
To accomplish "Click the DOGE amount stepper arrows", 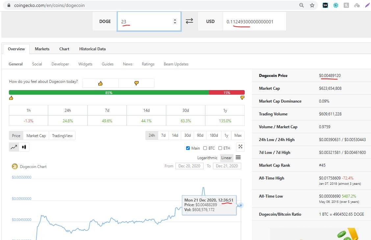I will pos(175,21).
